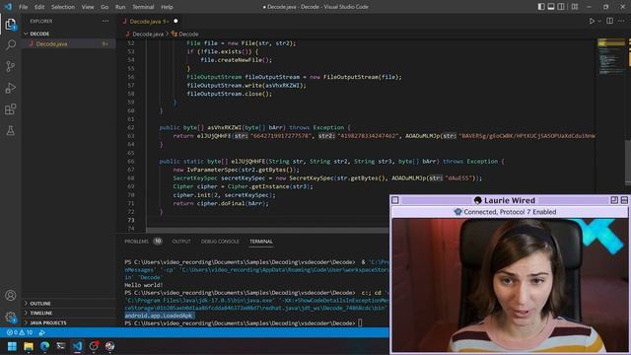
Task: Click "Connected, Protocol 7 Enabled" status text
Action: (x=510, y=212)
